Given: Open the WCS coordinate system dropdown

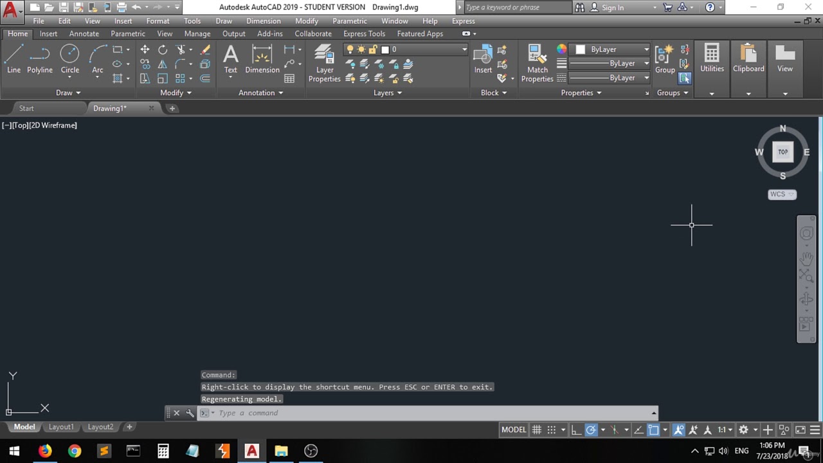Looking at the screenshot, I should [782, 194].
